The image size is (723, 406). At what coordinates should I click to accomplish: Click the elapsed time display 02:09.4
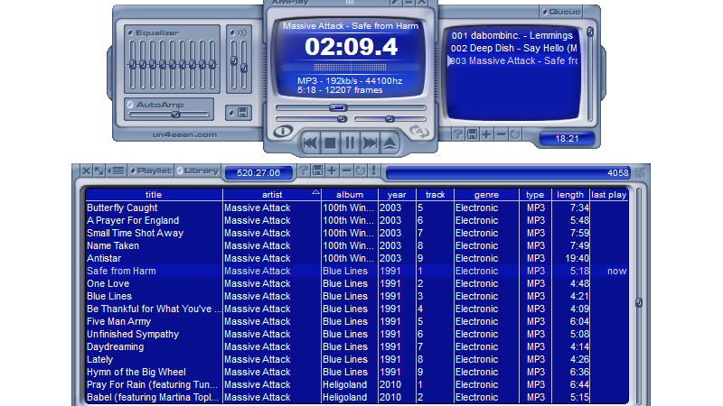(351, 47)
